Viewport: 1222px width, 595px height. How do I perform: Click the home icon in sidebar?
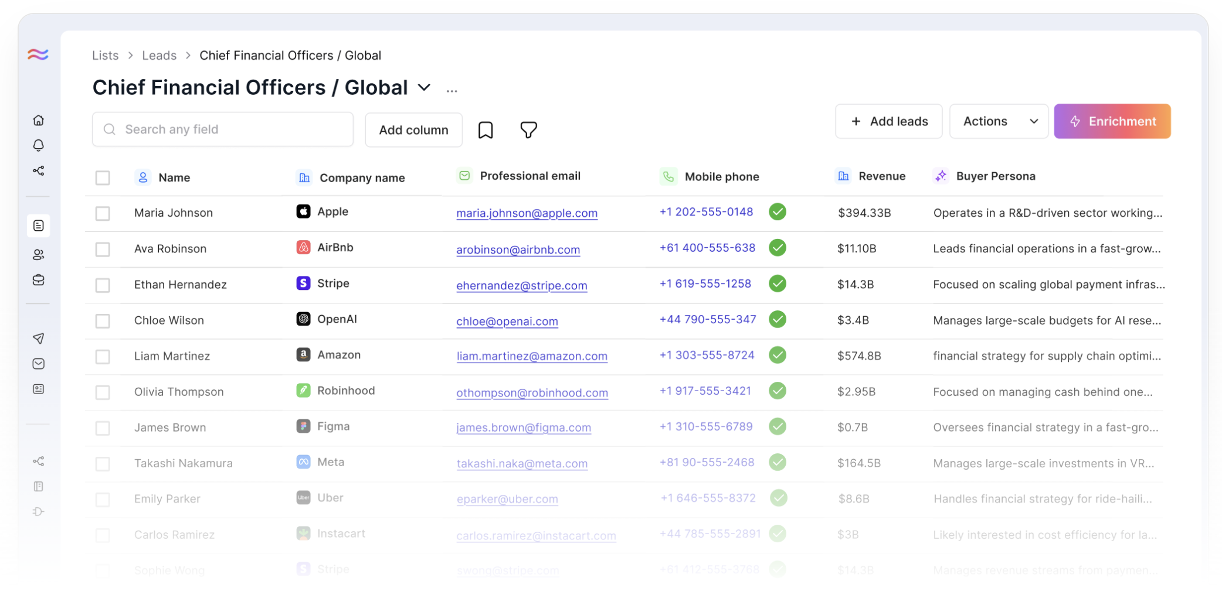click(x=39, y=120)
